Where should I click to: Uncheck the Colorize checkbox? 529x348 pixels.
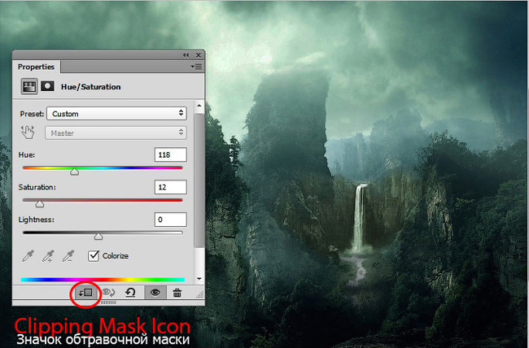pos(94,256)
